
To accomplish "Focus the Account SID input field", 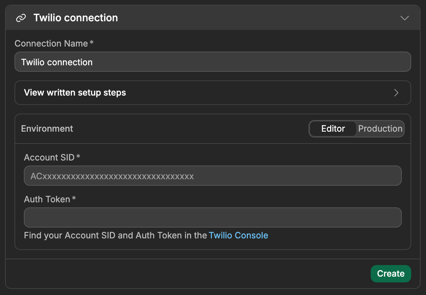I will pyautogui.click(x=213, y=176).
